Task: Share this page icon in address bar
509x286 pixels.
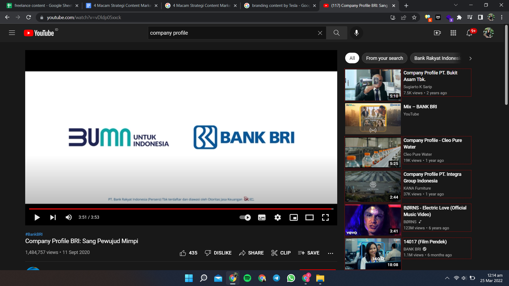Action: (403, 17)
